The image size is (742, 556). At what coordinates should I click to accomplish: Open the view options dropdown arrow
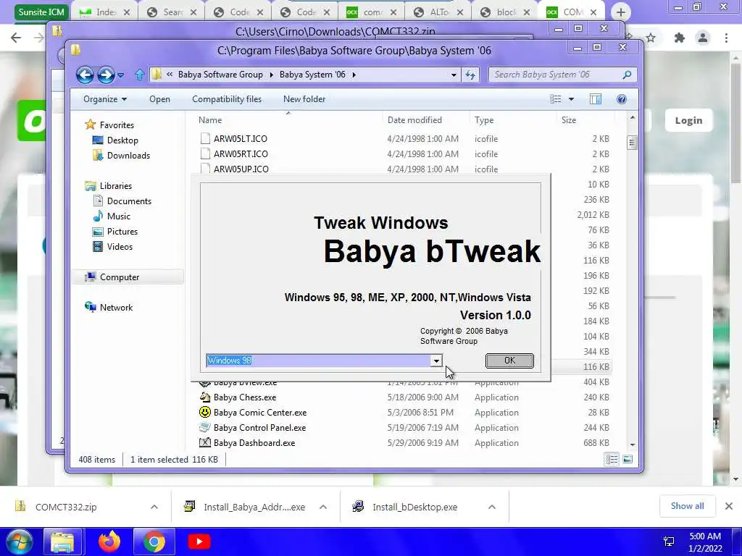571,99
